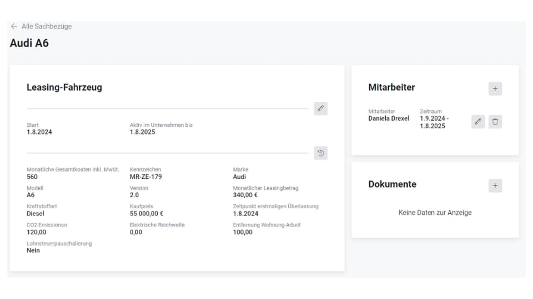Click the Dokumente panel heading

(393, 184)
